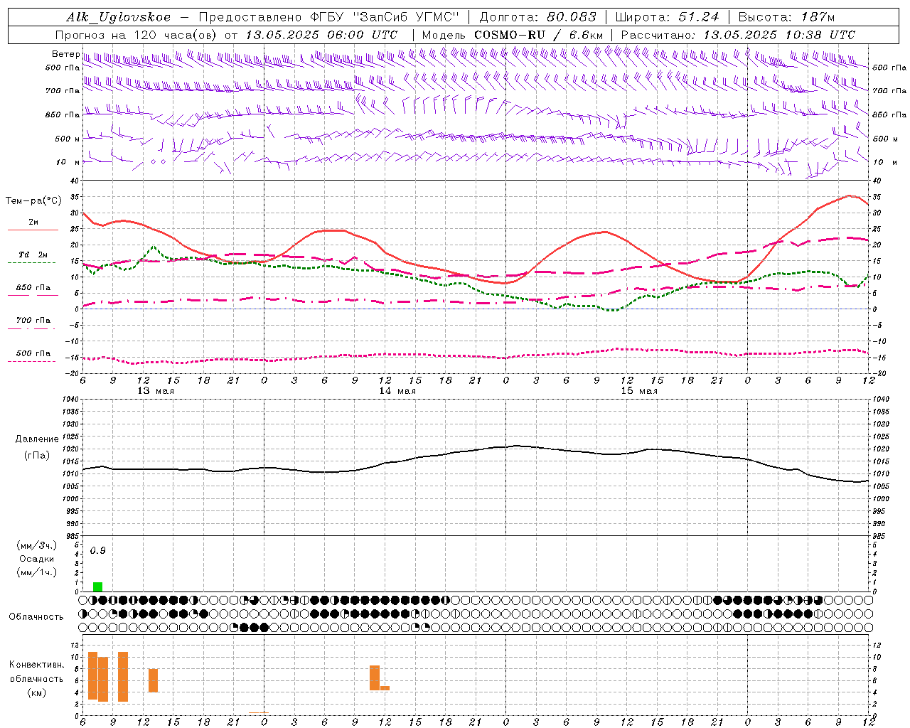Image resolution: width=910 pixels, height=728 pixels.
Task: Click the station name Alk_Uglovskoe in header
Action: (x=119, y=17)
